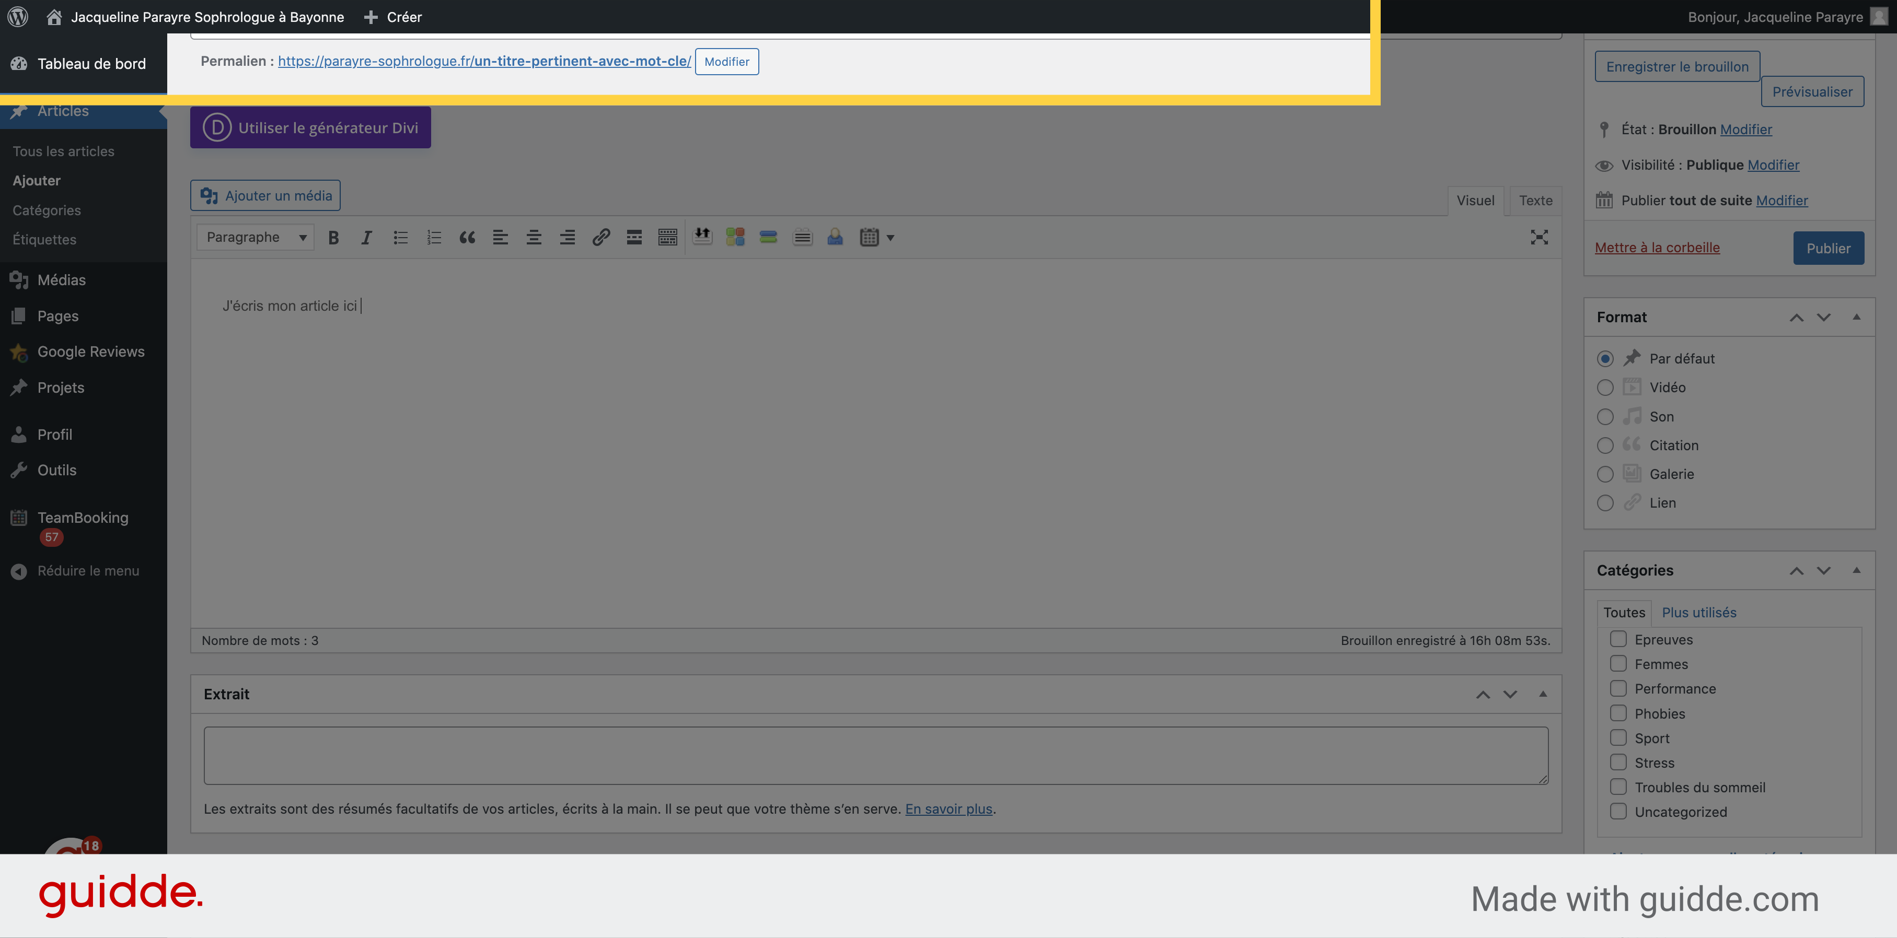
Task: Select the Par défaut format radio button
Action: coord(1604,358)
